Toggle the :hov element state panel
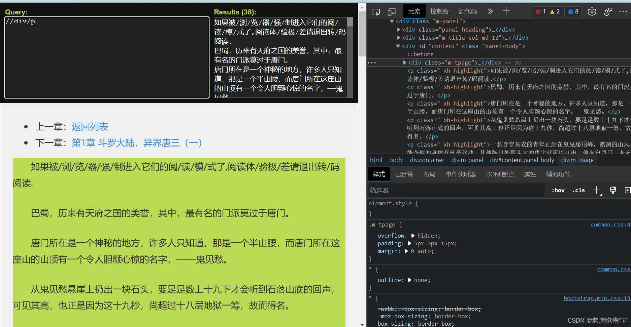This screenshot has height=327, width=631. pos(558,190)
